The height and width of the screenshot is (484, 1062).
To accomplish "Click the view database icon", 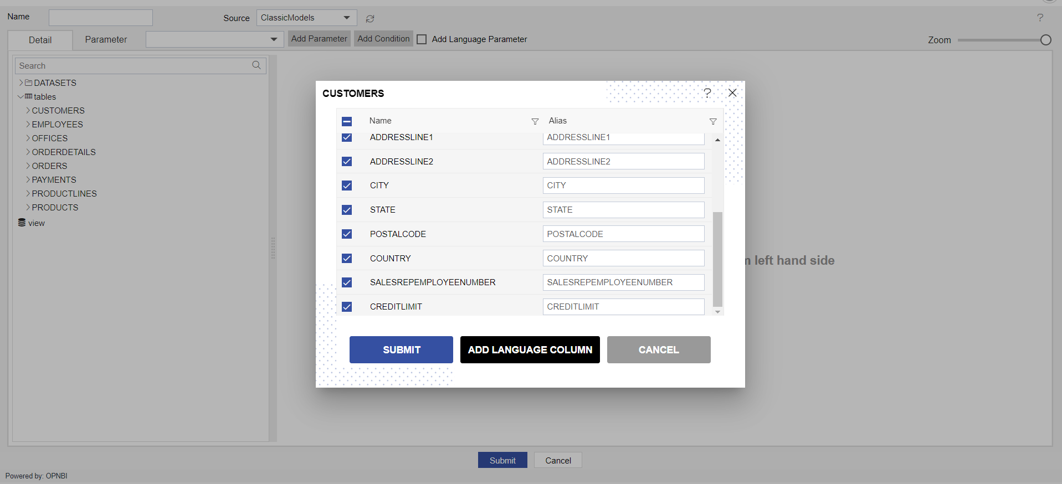I will [x=22, y=223].
